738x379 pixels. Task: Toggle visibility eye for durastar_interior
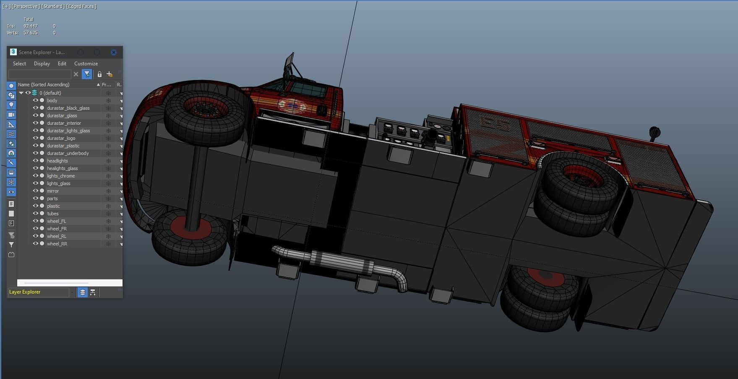click(x=36, y=123)
